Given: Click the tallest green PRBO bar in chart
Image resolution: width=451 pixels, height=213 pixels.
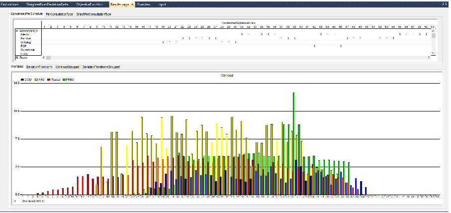Looking at the screenshot, I should 294,143.
